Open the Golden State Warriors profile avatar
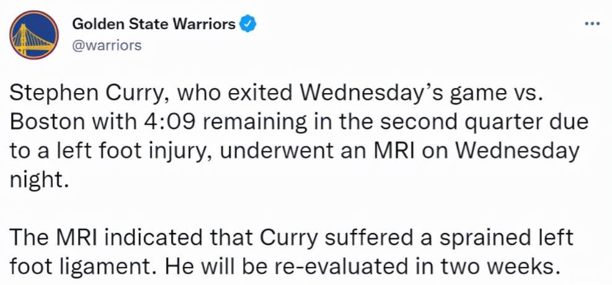This screenshot has width=612, height=285. 34,35
